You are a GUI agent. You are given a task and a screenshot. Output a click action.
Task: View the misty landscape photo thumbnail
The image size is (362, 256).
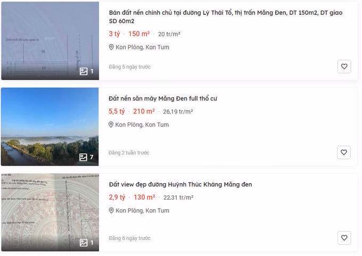(50, 127)
